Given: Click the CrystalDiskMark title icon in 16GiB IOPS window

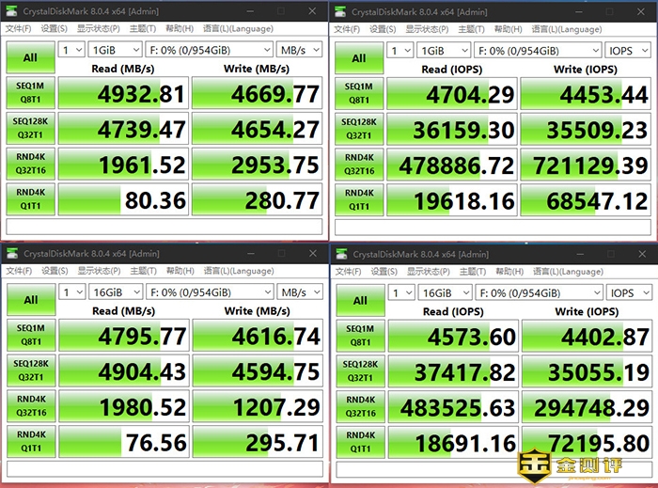Looking at the screenshot, I should point(342,254).
